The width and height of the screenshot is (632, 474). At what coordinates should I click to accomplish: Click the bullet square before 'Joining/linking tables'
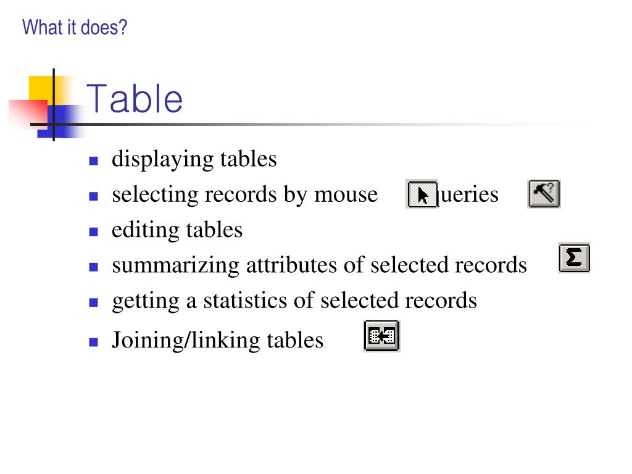94,342
